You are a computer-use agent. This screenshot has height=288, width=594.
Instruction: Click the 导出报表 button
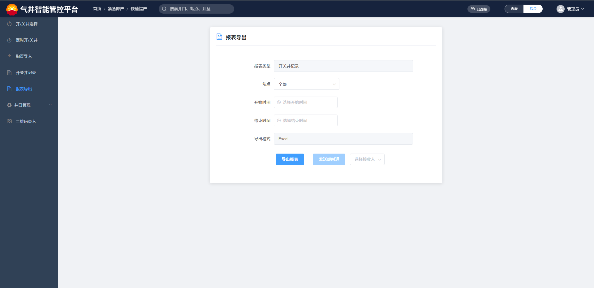[x=290, y=159]
